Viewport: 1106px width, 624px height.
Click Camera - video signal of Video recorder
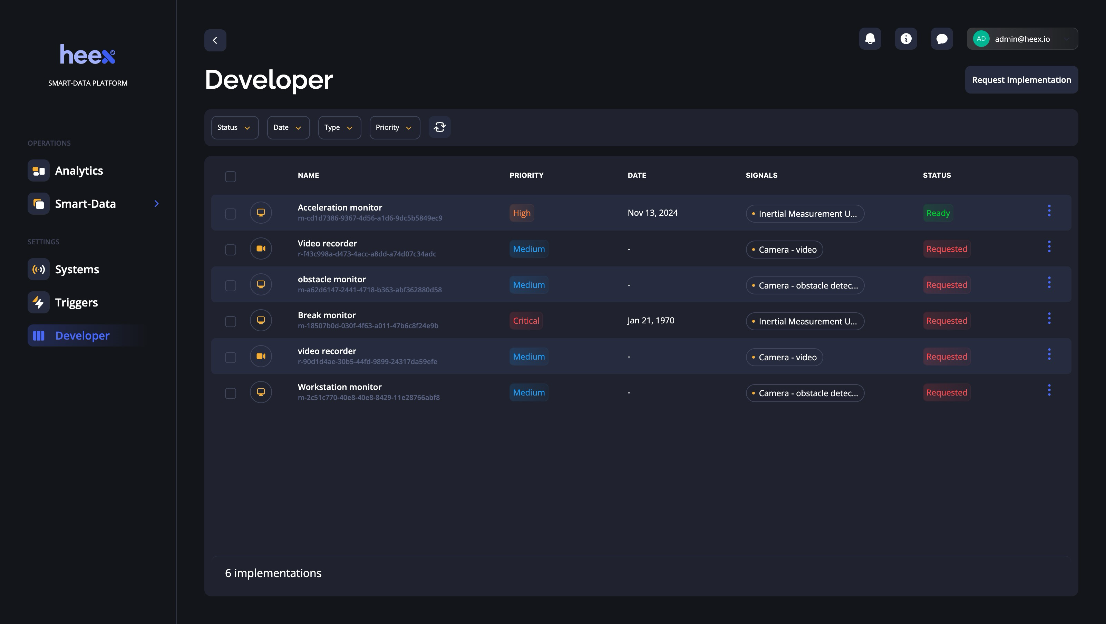tap(784, 250)
